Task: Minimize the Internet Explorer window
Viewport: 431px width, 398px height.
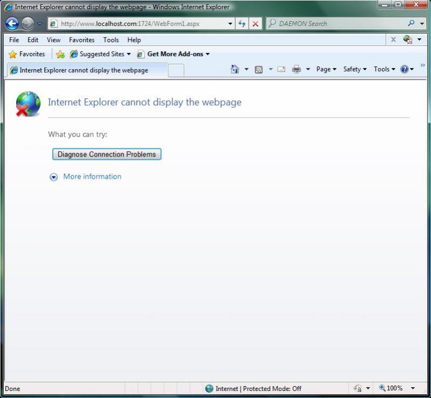Action: [x=385, y=5]
